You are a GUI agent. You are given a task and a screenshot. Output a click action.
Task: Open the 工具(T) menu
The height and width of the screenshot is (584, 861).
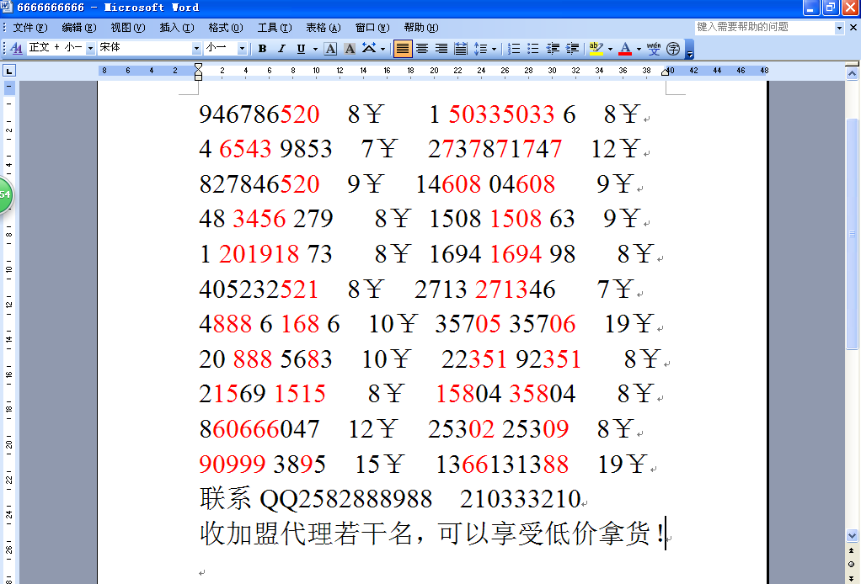click(x=275, y=28)
